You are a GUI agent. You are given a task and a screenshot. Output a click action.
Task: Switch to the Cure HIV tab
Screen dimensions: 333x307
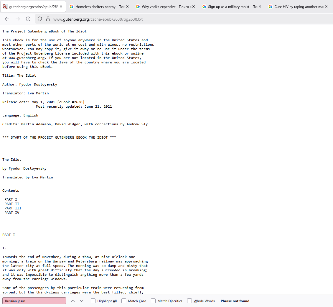click(299, 6)
